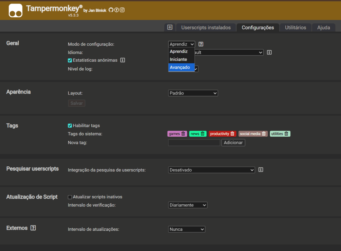Click the Tampermonkey title text
This screenshot has height=251, width=341.
(54, 8)
